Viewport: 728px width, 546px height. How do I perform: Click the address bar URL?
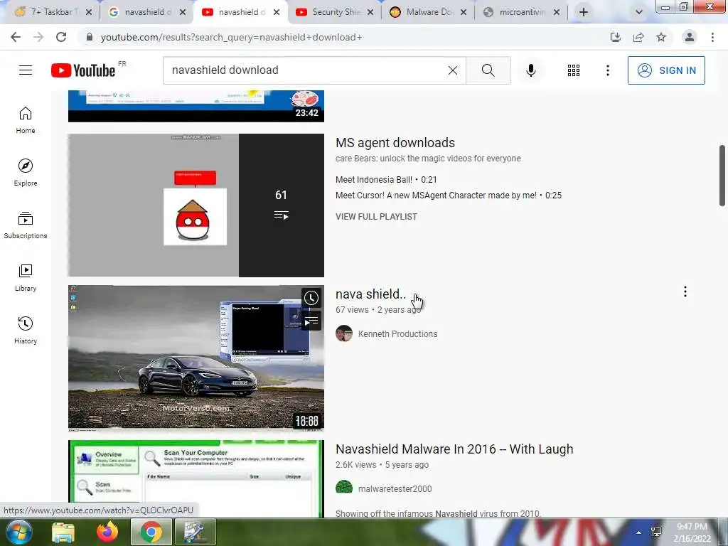point(231,37)
